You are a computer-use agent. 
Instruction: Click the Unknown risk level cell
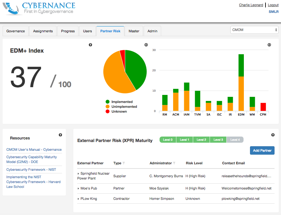tap(193, 199)
